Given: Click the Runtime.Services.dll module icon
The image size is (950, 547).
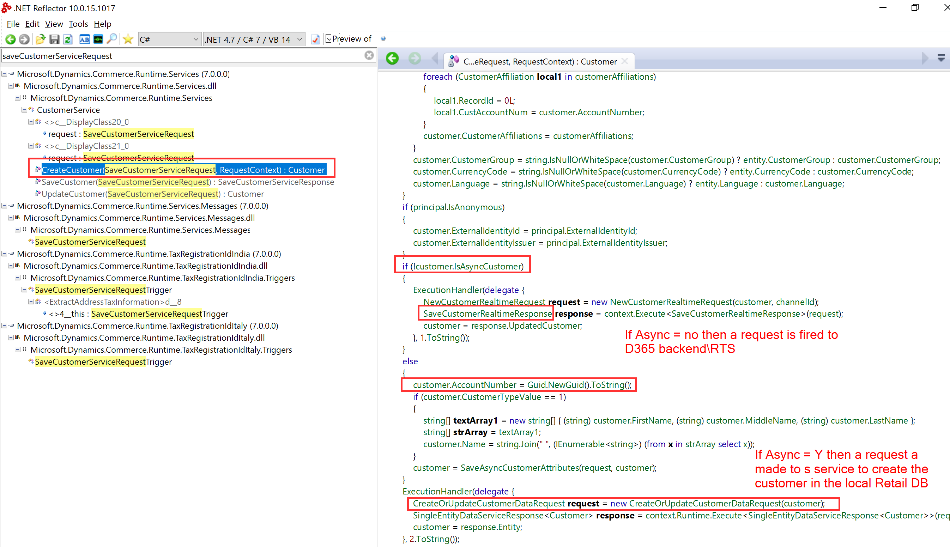Looking at the screenshot, I should click(18, 86).
